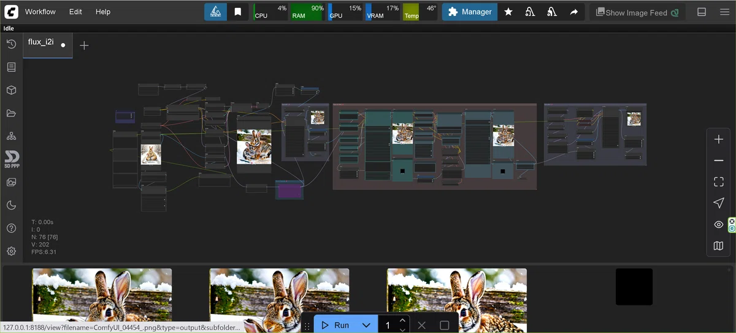Click the second lambda-style icon before share
The image size is (736, 333).
coord(552,12)
